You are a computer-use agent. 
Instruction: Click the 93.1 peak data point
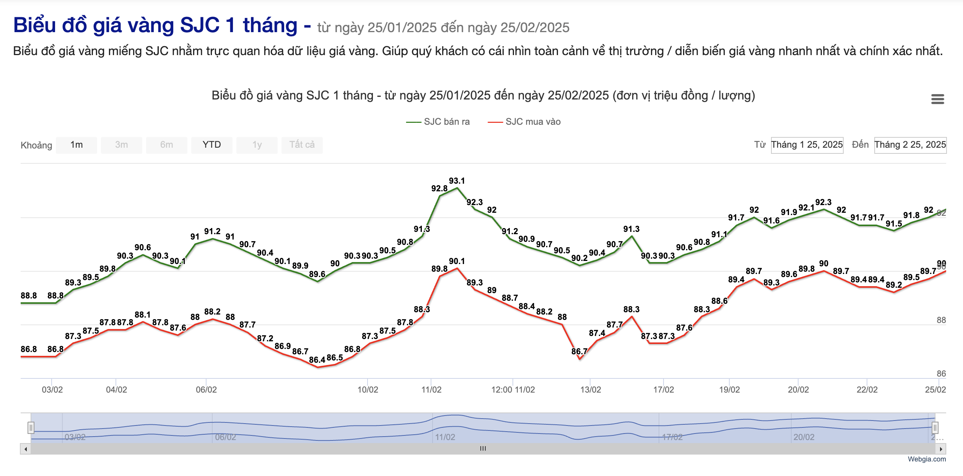coord(457,188)
